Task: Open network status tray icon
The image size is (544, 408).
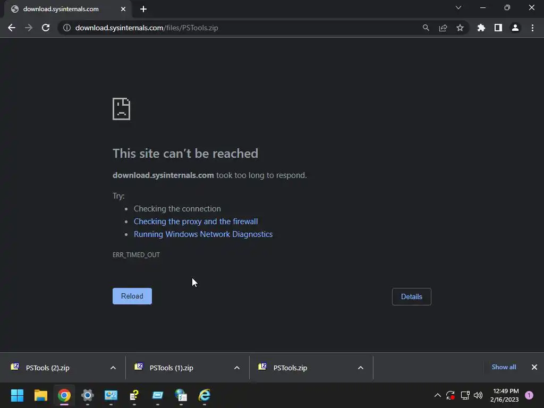Action: coord(465,395)
